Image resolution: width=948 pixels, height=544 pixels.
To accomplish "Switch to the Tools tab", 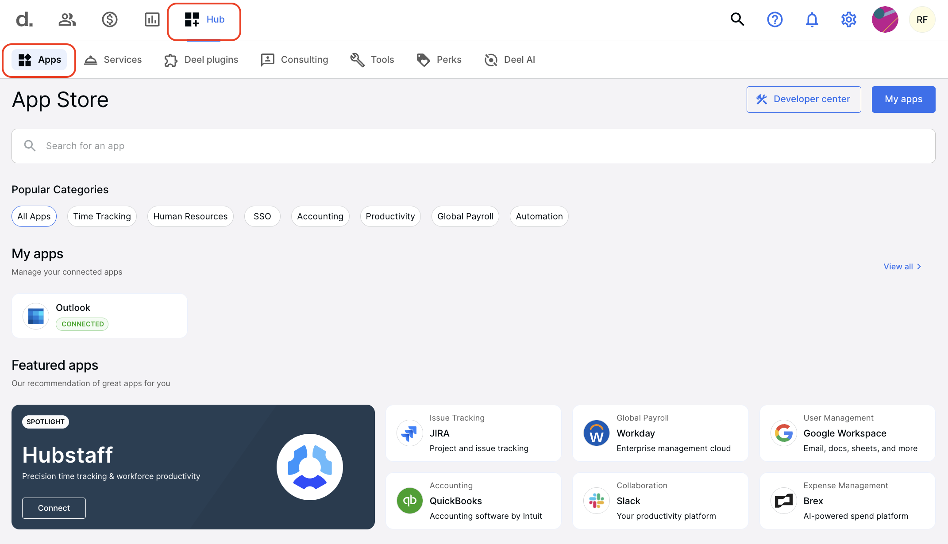I will click(372, 60).
